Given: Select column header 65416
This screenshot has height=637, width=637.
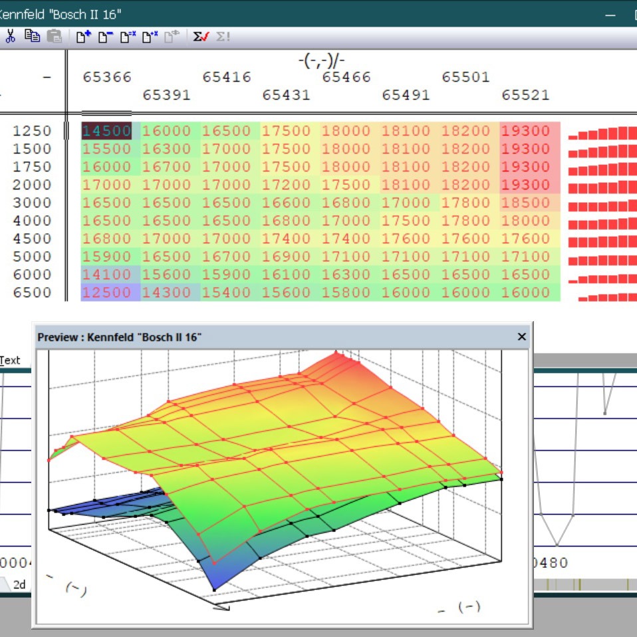Looking at the screenshot, I should (227, 76).
